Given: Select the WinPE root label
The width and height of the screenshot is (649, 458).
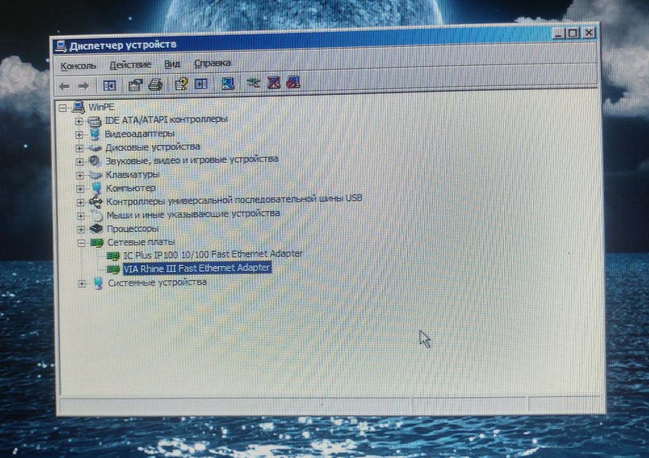Looking at the screenshot, I should (x=101, y=107).
